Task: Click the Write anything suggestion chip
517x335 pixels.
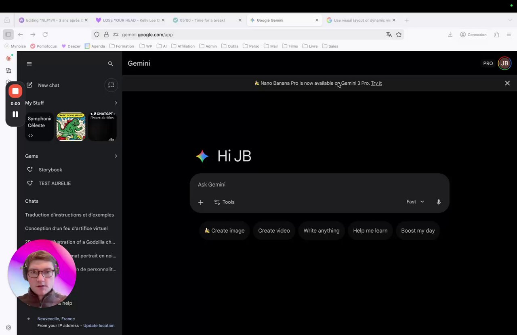Action: click(322, 231)
